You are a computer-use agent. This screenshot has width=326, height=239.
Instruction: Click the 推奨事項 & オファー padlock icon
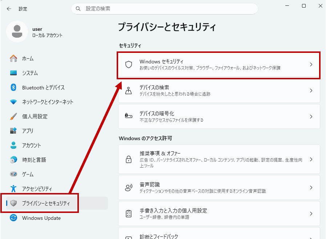129,159
